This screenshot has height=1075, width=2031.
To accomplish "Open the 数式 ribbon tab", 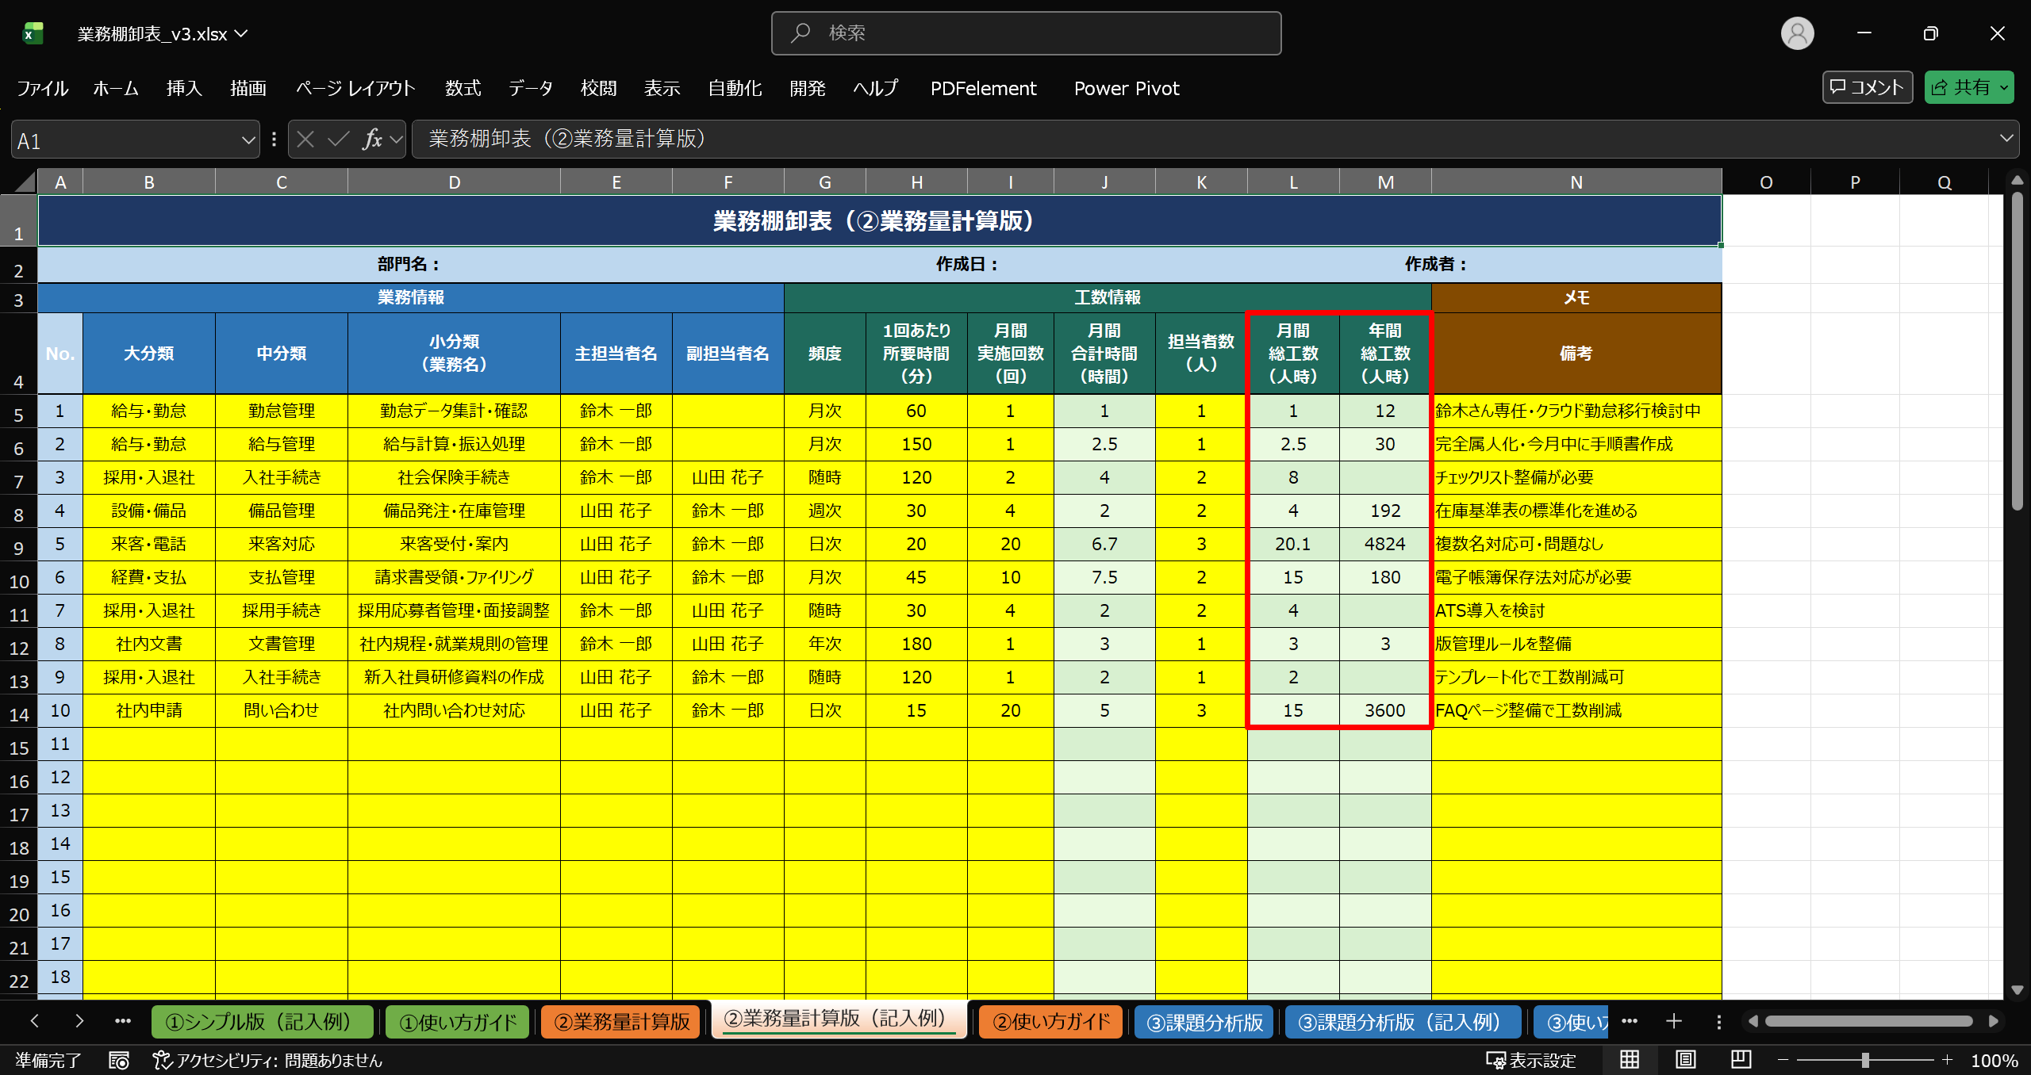I will tap(463, 88).
